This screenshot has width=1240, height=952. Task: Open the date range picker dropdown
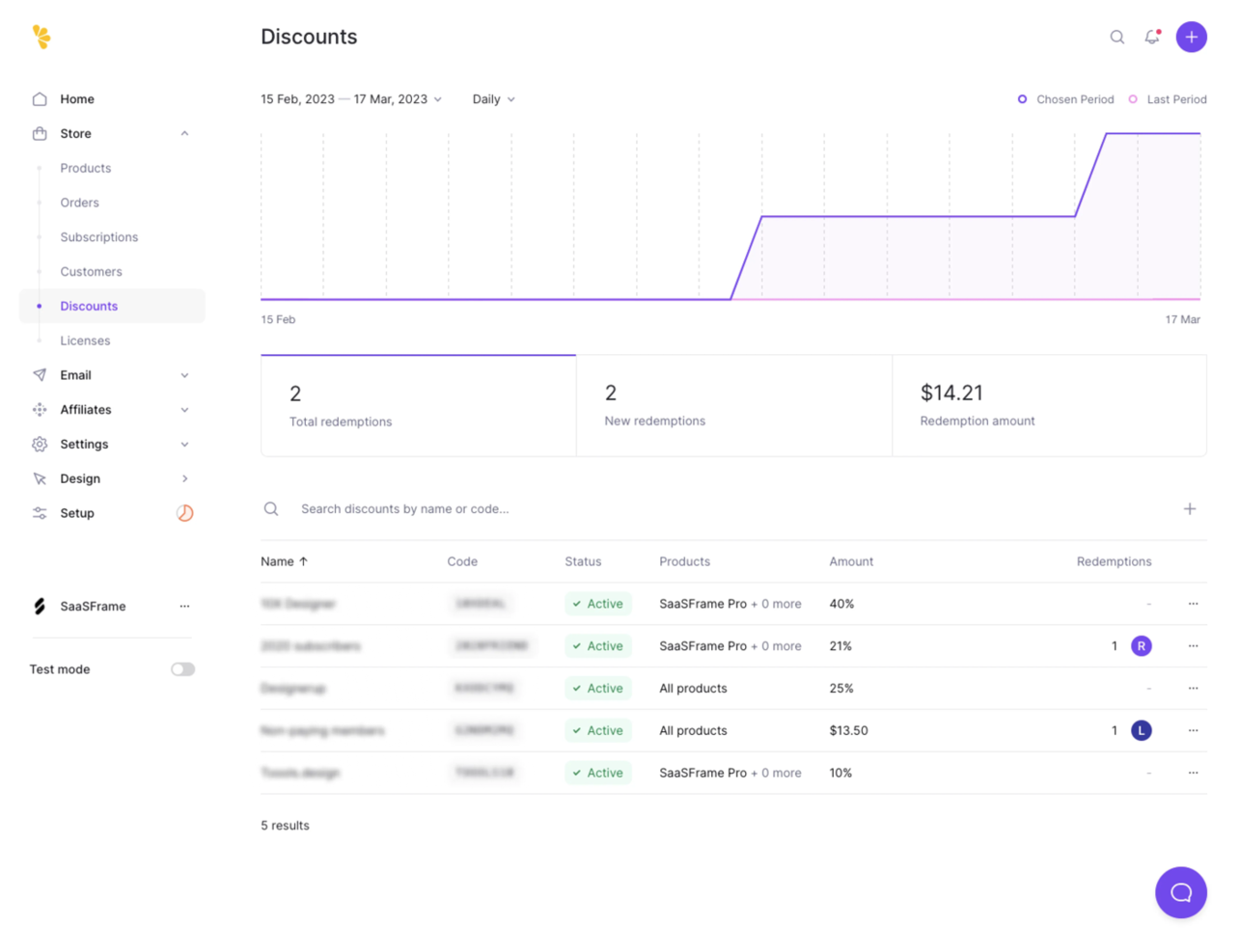[x=352, y=98]
